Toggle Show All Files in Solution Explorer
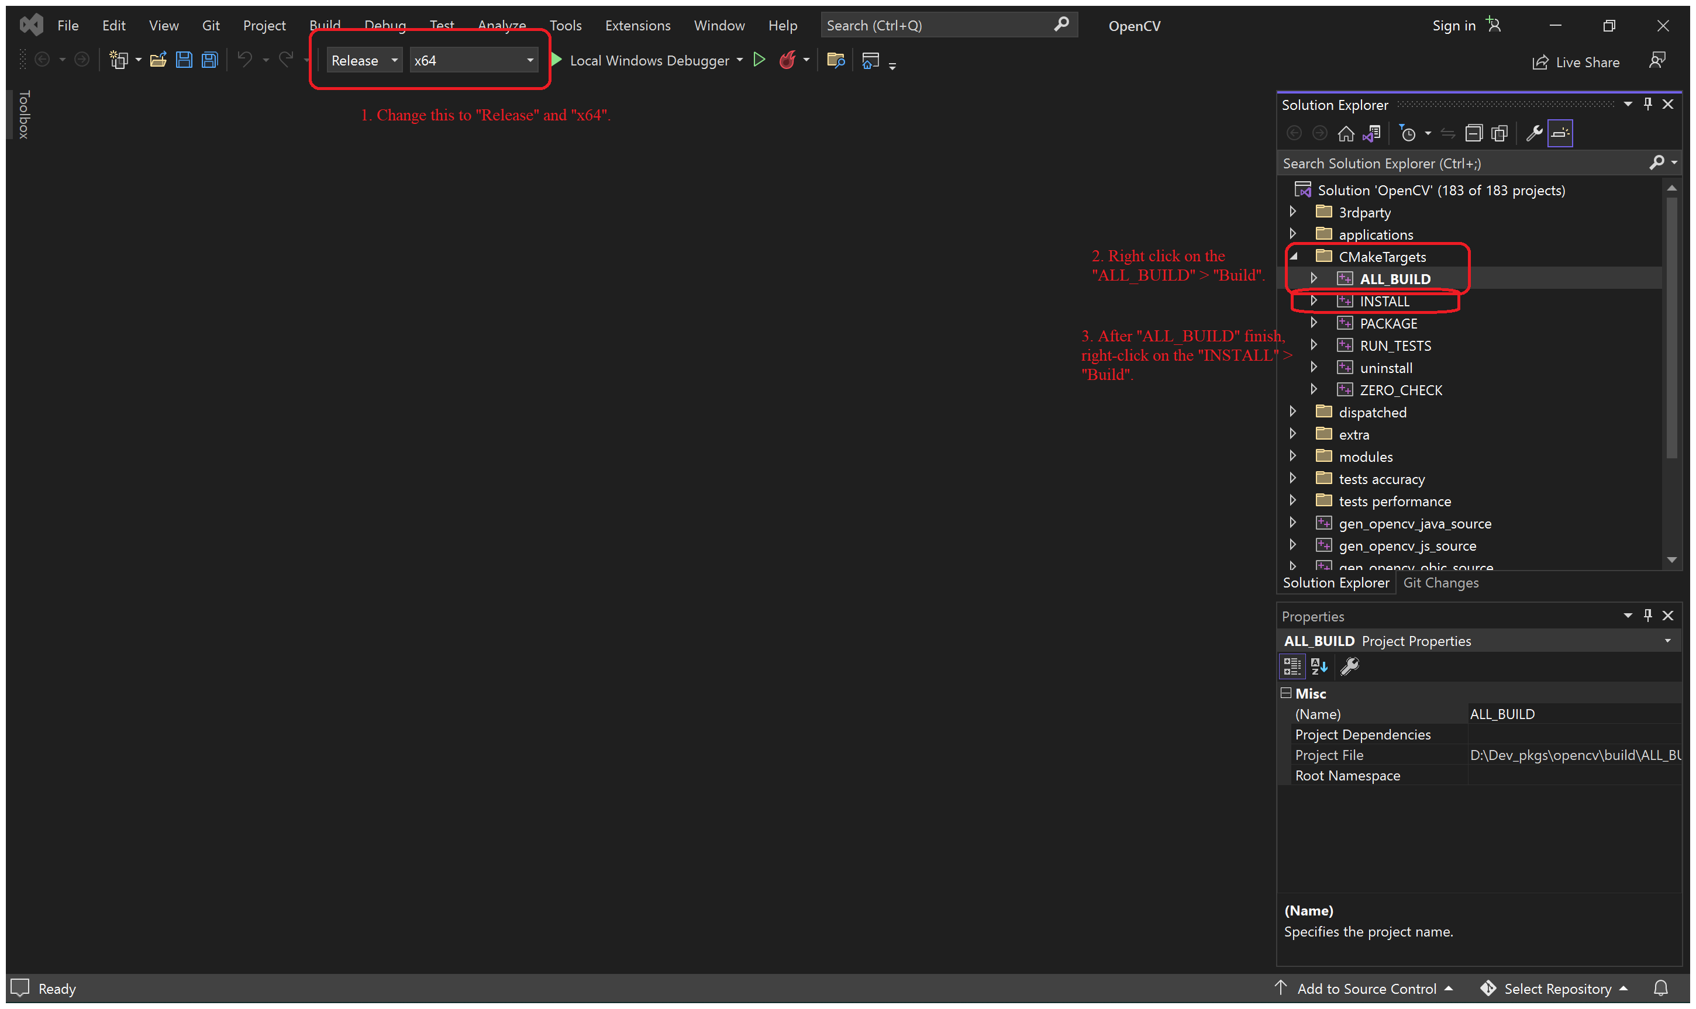 click(1499, 134)
